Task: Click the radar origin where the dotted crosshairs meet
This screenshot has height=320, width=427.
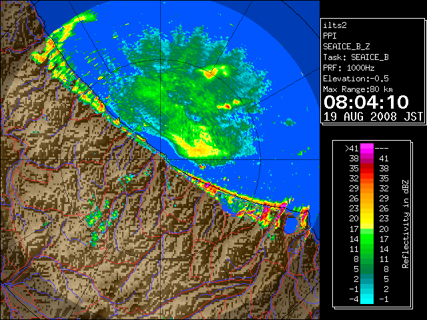Action: 160,160
